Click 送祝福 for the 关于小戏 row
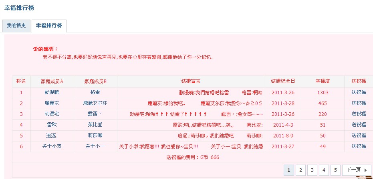The width and height of the screenshot is (373, 179). 359,146
